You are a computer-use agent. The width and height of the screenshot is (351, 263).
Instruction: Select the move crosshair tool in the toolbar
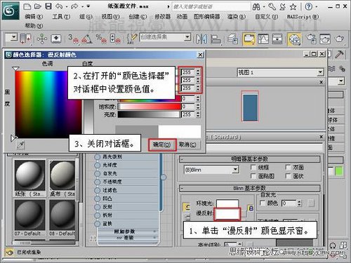click(x=42, y=39)
